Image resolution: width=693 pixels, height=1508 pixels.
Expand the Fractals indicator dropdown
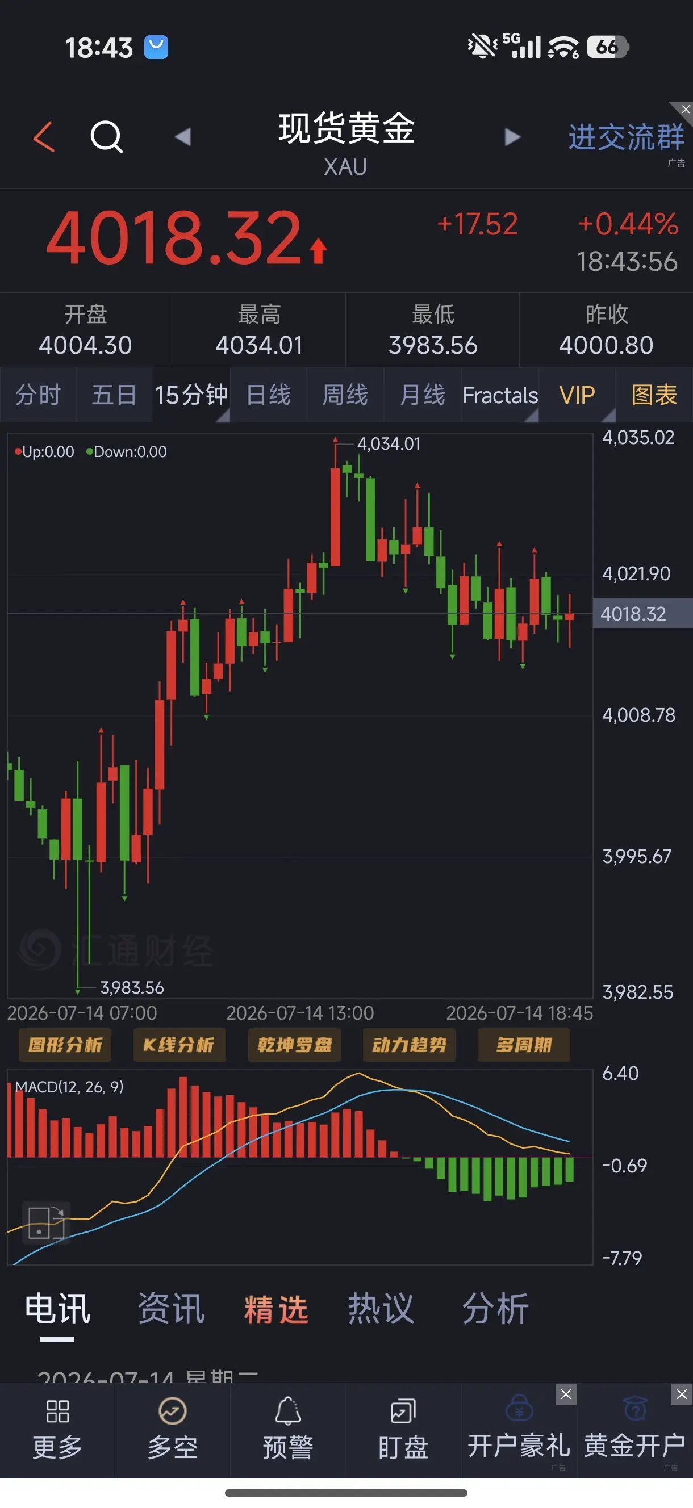click(500, 395)
